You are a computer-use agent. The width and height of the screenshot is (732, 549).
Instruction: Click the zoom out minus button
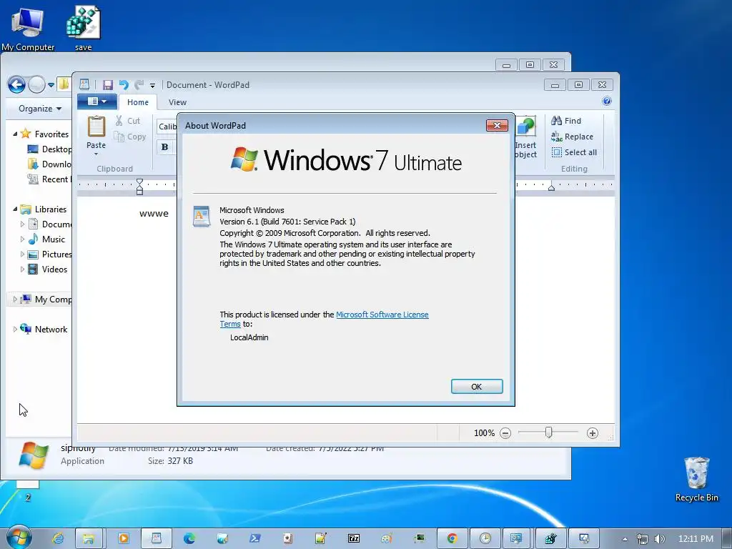505,433
